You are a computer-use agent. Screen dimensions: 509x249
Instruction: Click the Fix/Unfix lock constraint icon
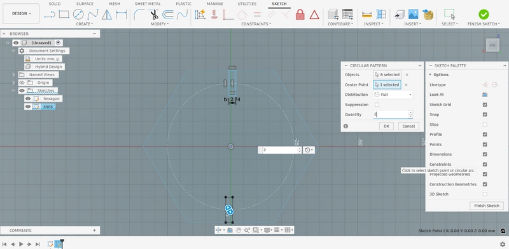pyautogui.click(x=300, y=14)
